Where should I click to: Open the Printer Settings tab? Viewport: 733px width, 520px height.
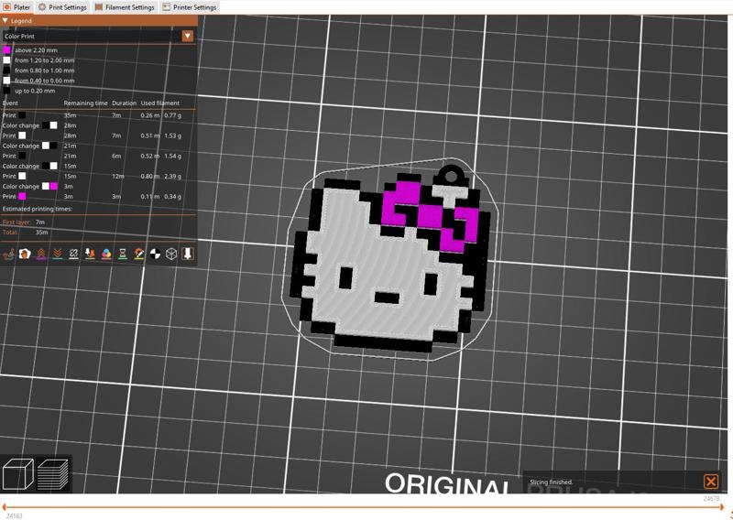coord(190,7)
